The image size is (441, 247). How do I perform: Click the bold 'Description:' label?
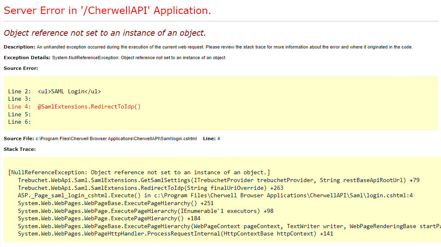[x=19, y=47]
